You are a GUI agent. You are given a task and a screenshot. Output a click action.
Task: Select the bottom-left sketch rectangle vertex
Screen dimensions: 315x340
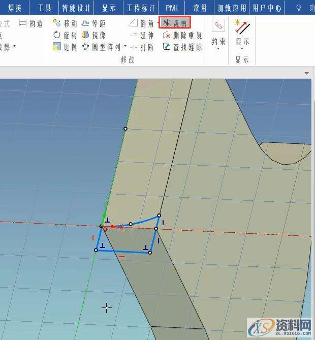96,250
